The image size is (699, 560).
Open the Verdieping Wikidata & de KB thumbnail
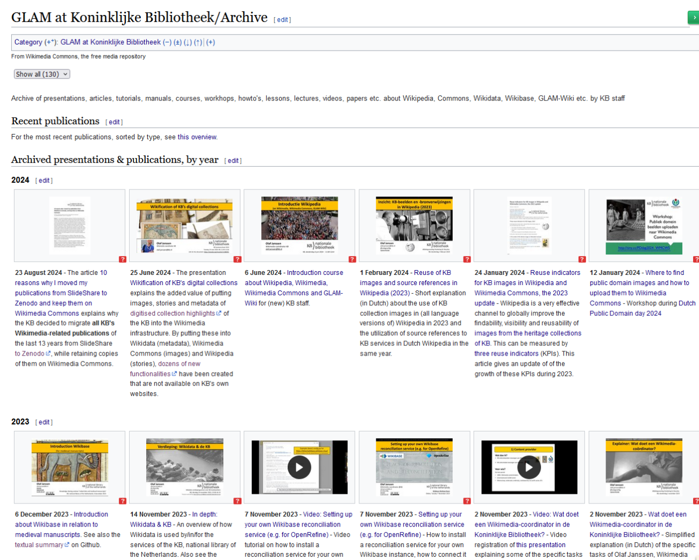184,467
